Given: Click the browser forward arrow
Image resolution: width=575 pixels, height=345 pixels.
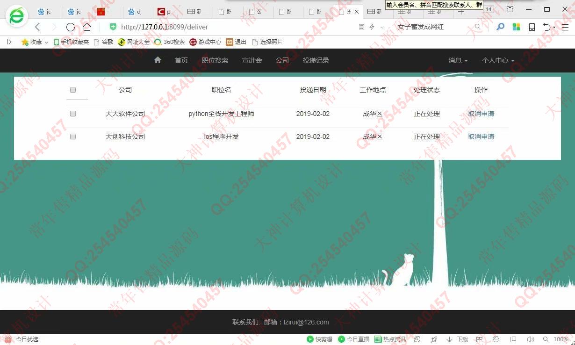Looking at the screenshot, I should 54,27.
